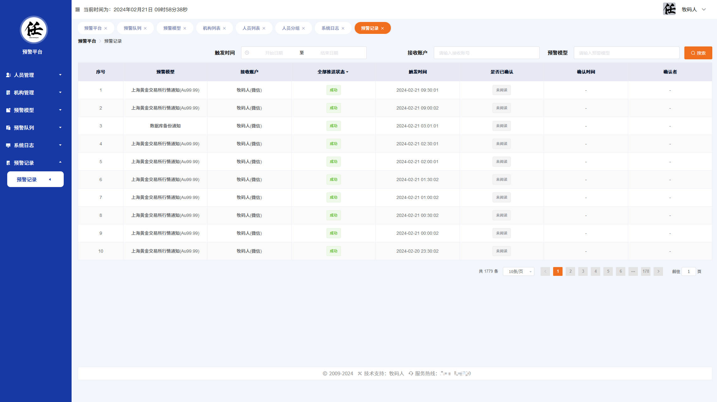The image size is (717, 402).
Task: Expand the 人员管理 menu arrow
Action: point(60,75)
